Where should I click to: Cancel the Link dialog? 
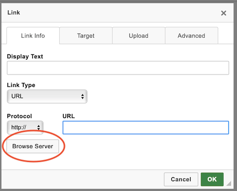tap(181, 179)
